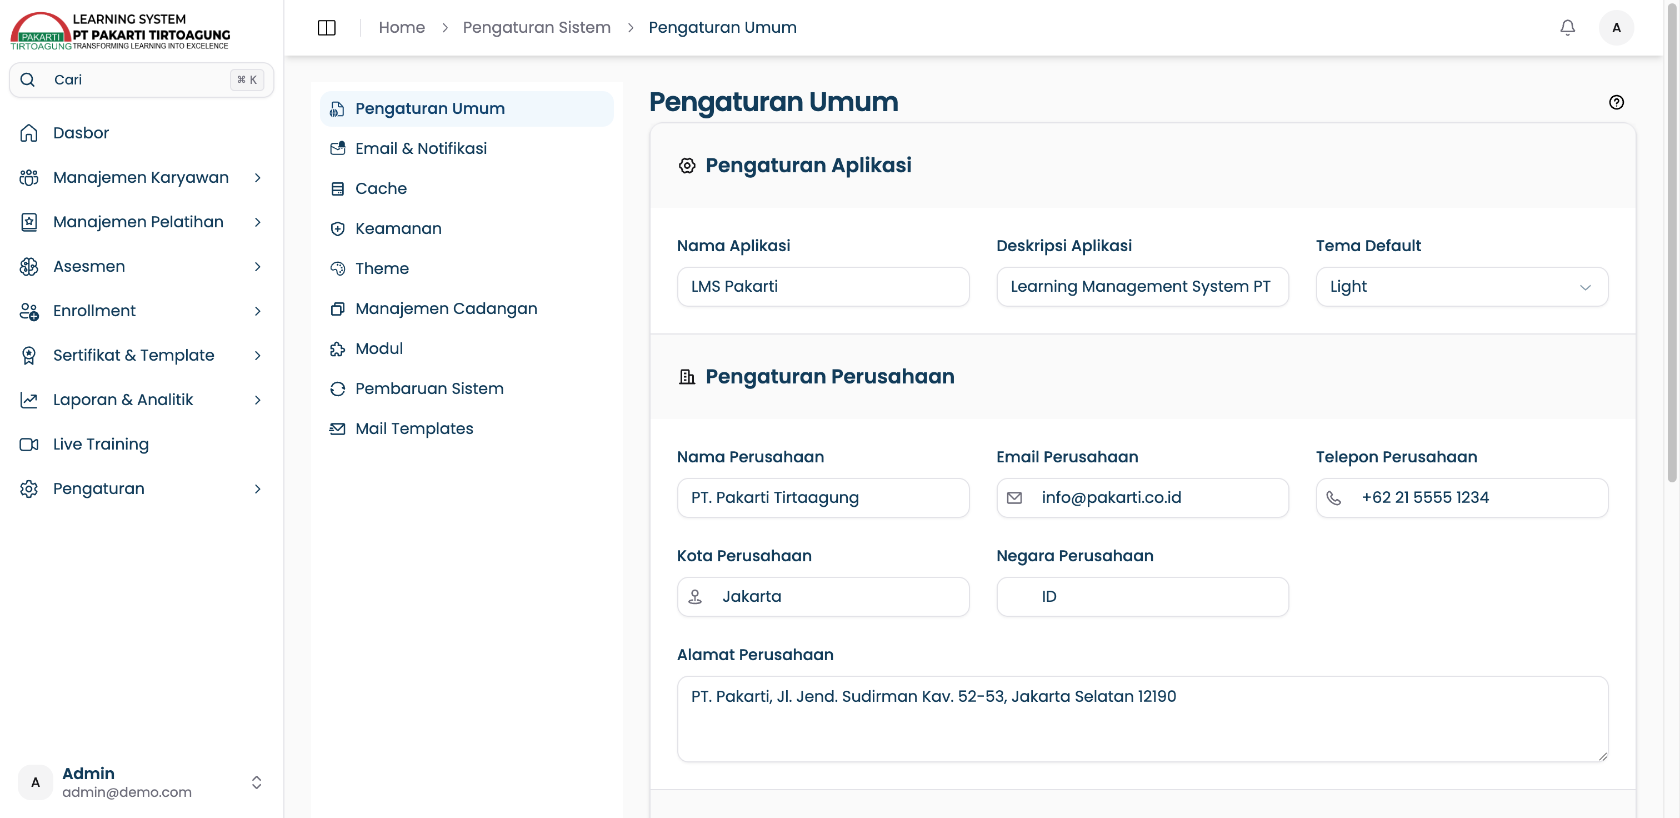
Task: Expand Sertifikat & Template chevron
Action: (x=258, y=356)
